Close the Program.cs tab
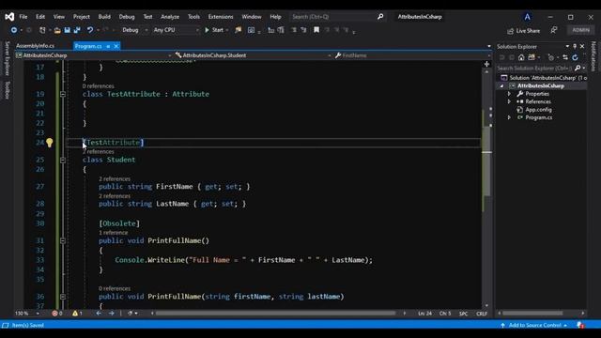Image resolution: width=601 pixels, height=338 pixels. coord(116,46)
